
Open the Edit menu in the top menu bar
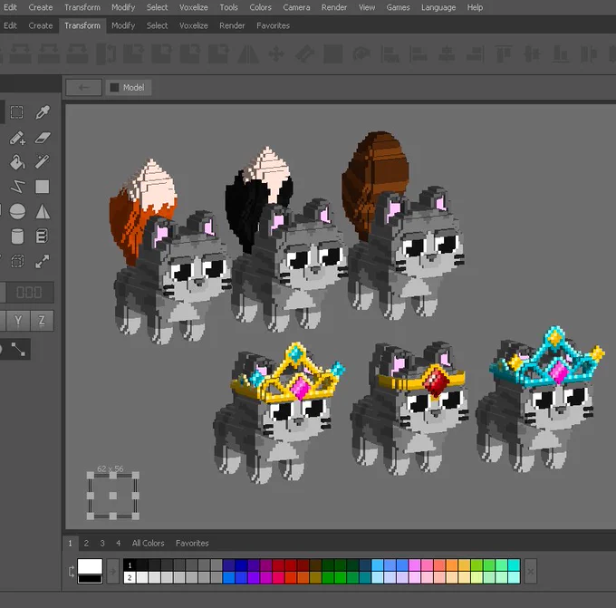click(10, 7)
